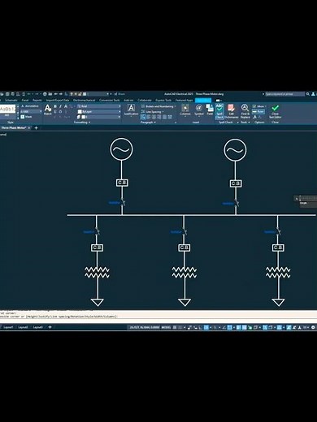
Task: Select the right generator symbol
Action: [235, 150]
